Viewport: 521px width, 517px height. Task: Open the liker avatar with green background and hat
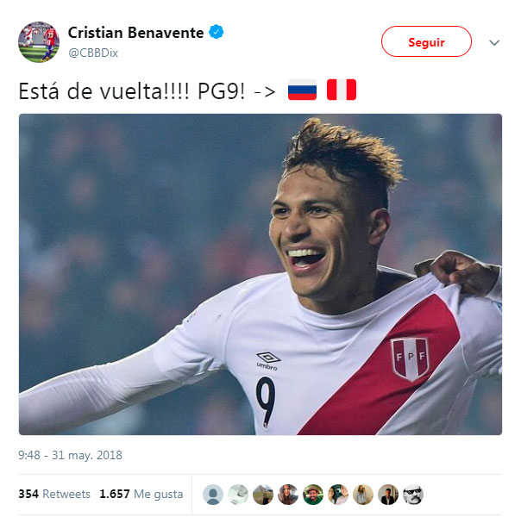[313, 495]
